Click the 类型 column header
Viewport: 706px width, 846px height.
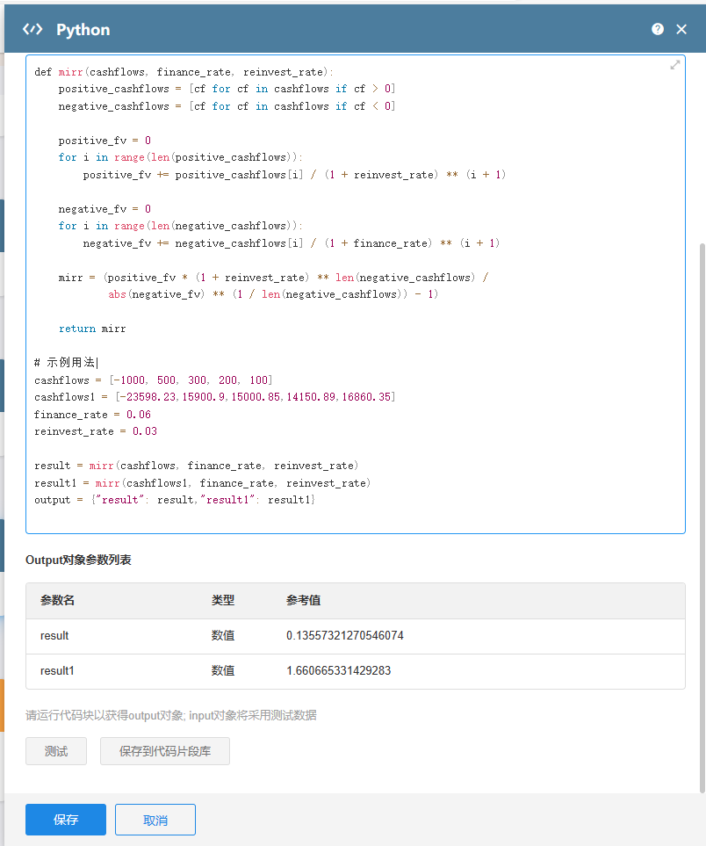223,600
